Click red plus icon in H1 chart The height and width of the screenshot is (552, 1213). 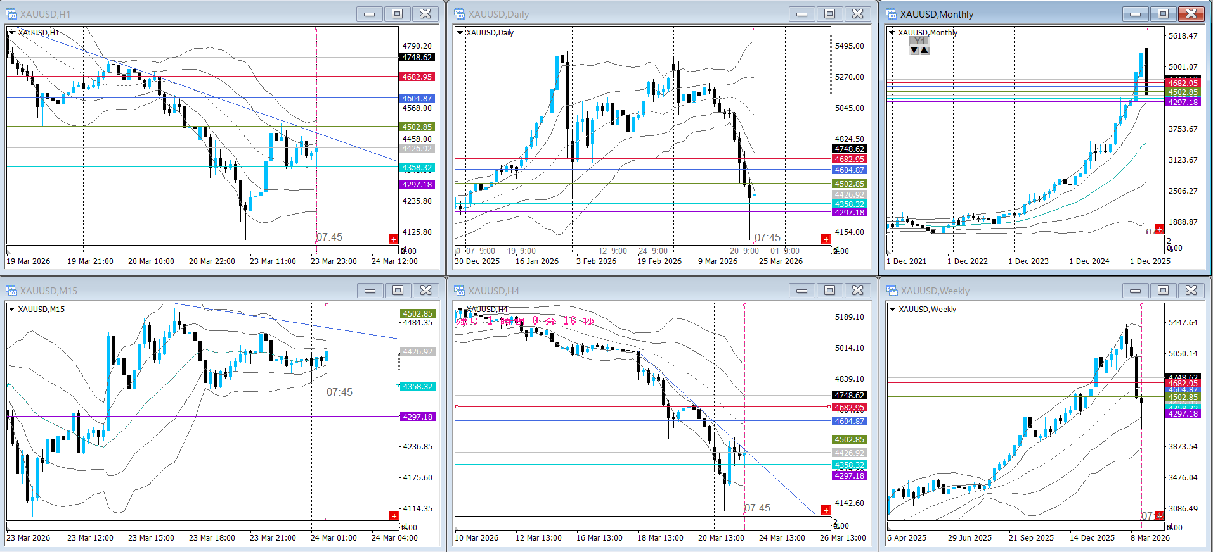click(x=393, y=239)
